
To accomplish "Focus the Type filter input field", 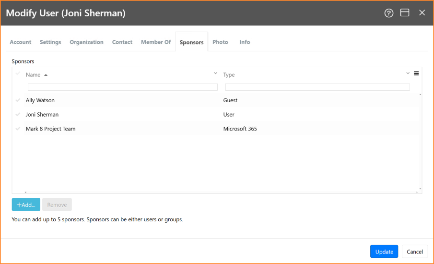I will tap(317, 87).
